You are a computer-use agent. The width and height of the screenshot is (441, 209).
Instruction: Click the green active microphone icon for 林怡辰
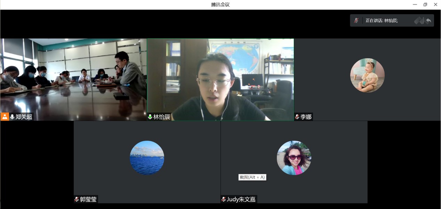(150, 117)
